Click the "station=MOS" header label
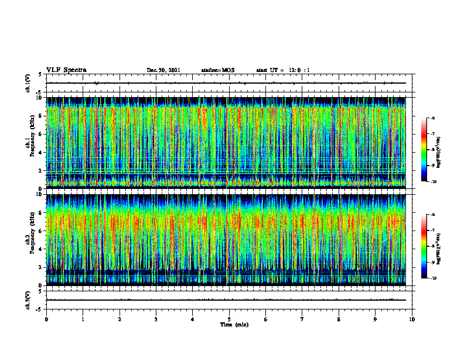This screenshot has height=358, width=464. click(218, 70)
